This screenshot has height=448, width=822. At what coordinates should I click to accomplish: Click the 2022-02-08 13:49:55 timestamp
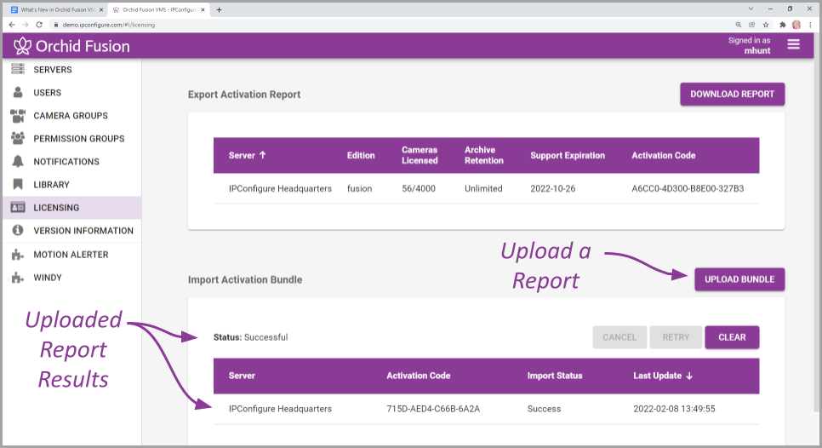coord(674,409)
